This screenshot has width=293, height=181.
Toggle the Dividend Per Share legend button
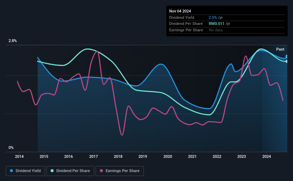tap(70, 171)
